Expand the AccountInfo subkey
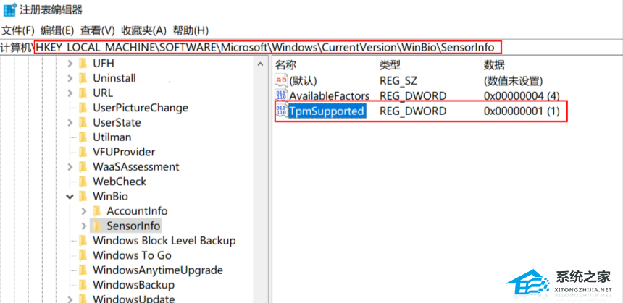The width and height of the screenshot is (623, 303). point(84,211)
